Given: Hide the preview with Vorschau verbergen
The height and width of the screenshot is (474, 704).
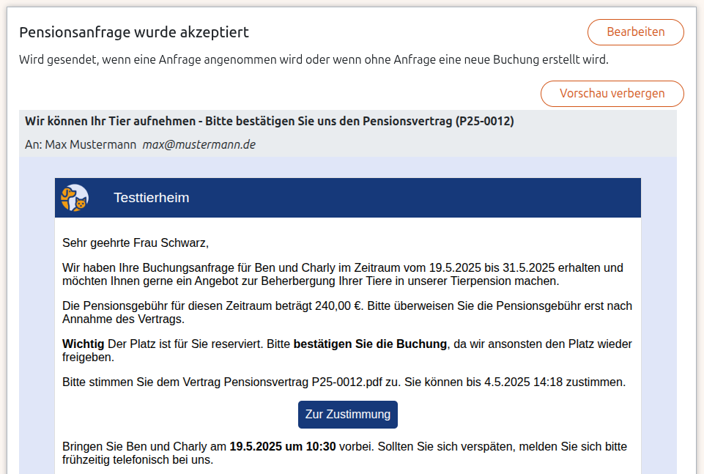Looking at the screenshot, I should click(x=612, y=93).
